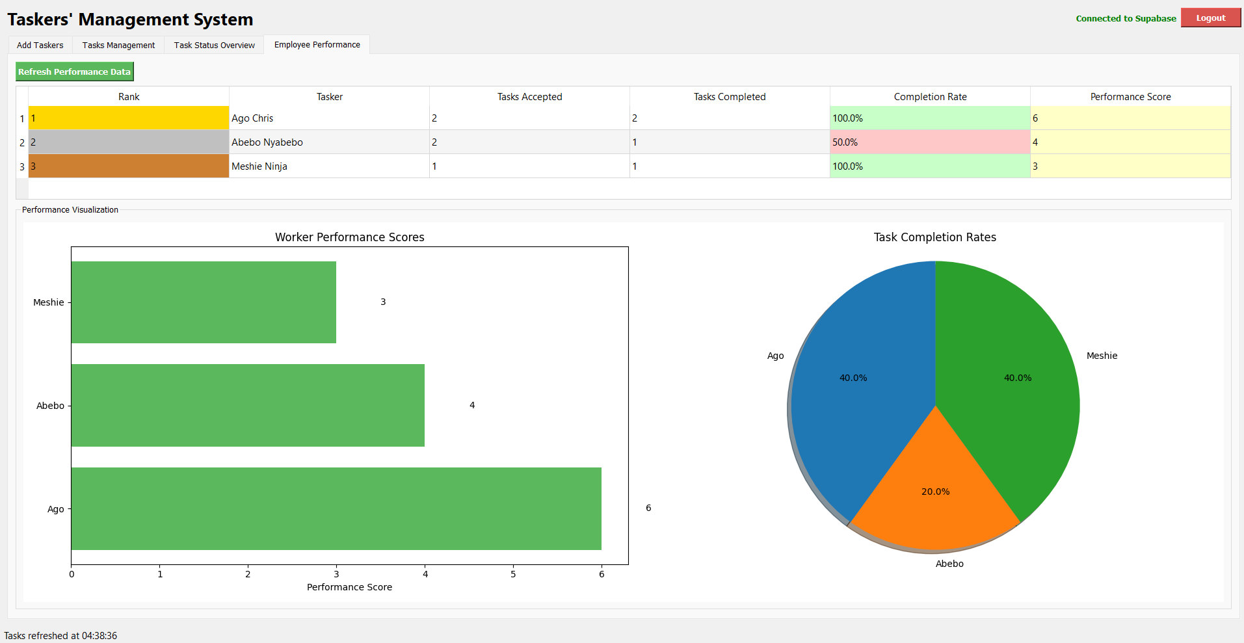Click the Connected to Supabase status text
1244x643 pixels.
coord(1126,18)
